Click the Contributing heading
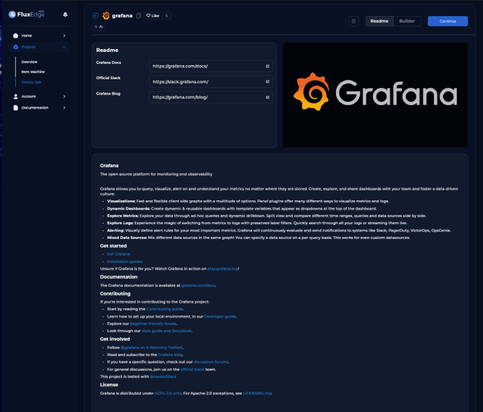483x412 pixels. point(115,294)
